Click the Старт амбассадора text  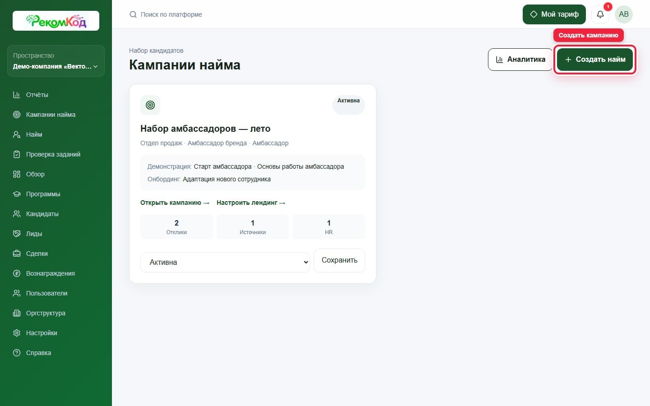(223, 166)
